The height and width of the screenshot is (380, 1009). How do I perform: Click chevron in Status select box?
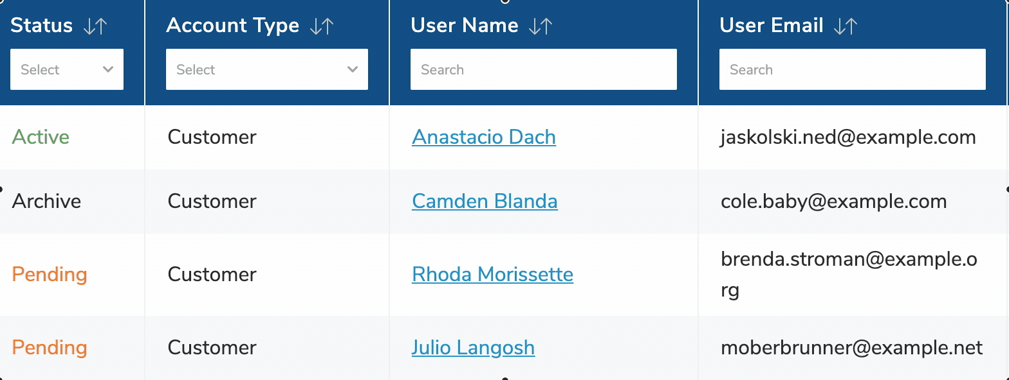click(108, 69)
